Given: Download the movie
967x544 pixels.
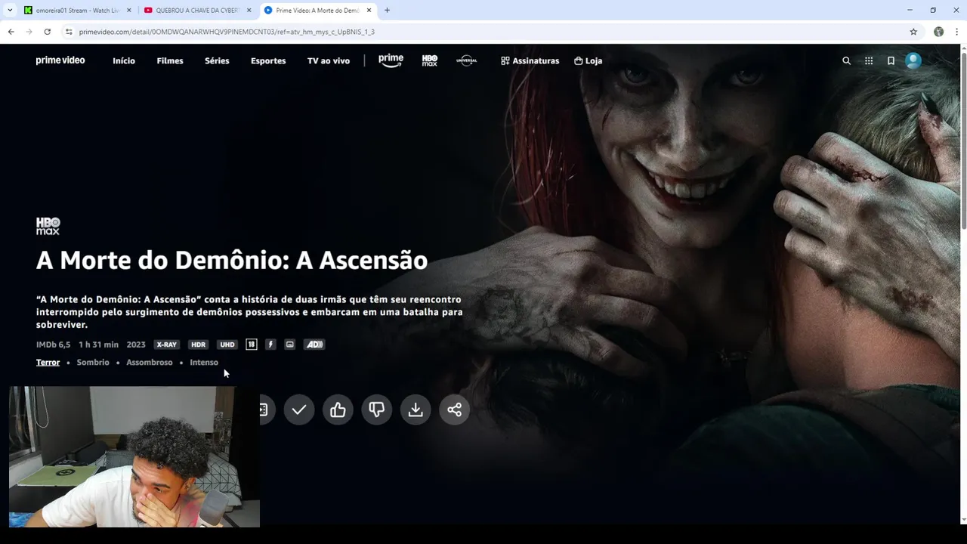Looking at the screenshot, I should point(416,410).
